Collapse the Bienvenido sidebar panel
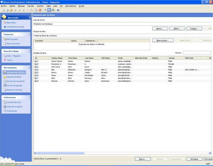The width and height of the screenshot is (213, 166). [30, 18]
